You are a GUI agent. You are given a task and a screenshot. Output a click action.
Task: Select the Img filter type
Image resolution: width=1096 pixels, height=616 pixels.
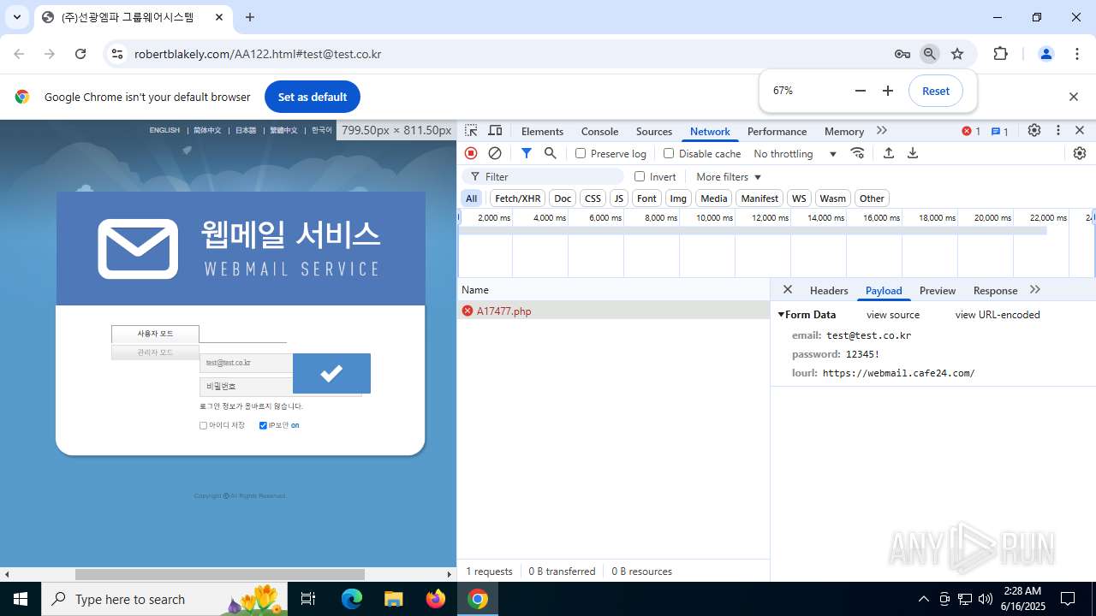pyautogui.click(x=678, y=198)
